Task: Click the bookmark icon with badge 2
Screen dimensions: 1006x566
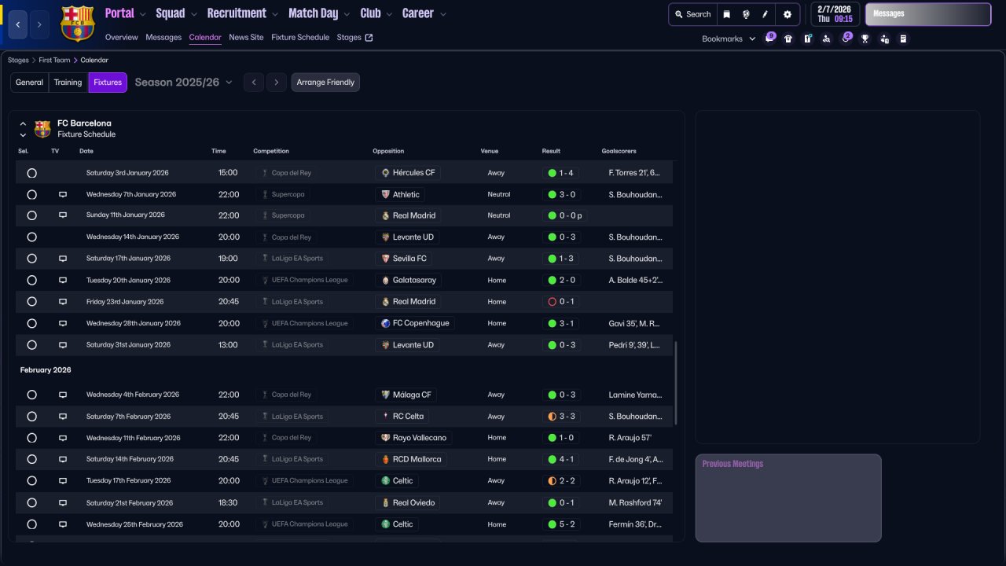Action: coord(846,39)
